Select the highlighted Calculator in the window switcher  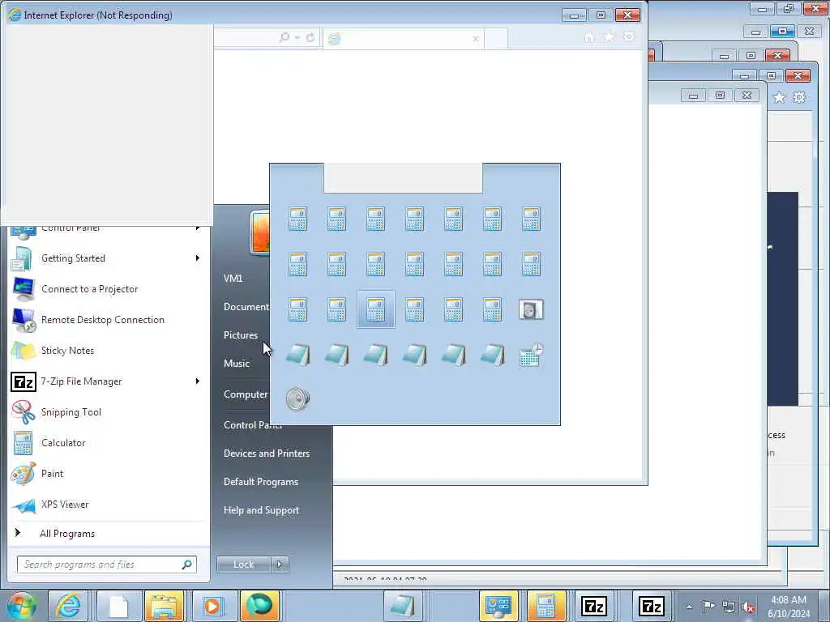376,309
